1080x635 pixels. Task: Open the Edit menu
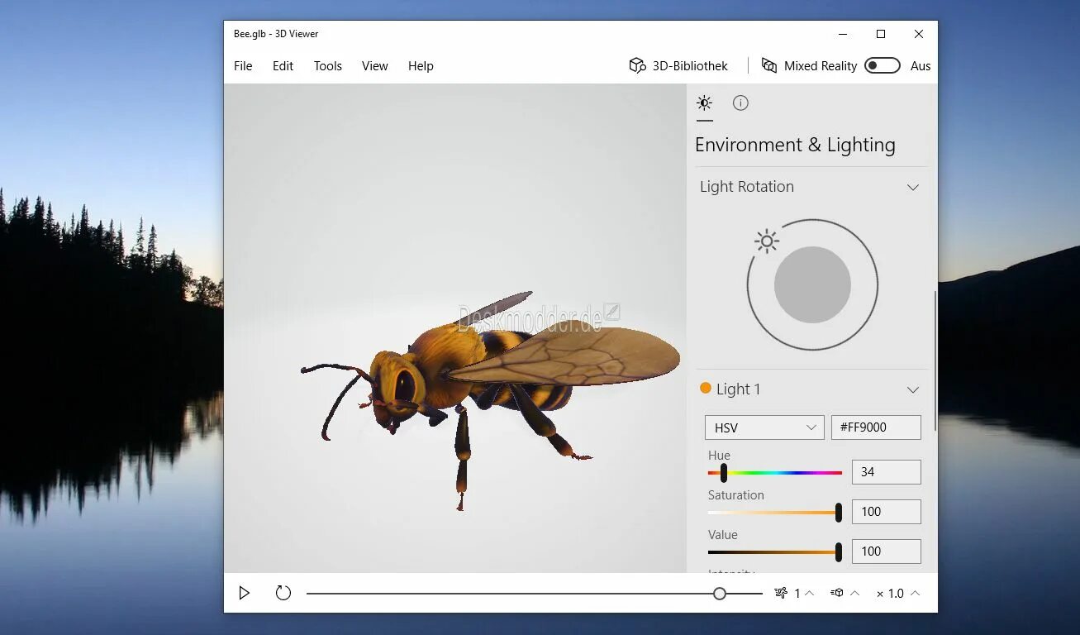click(283, 66)
